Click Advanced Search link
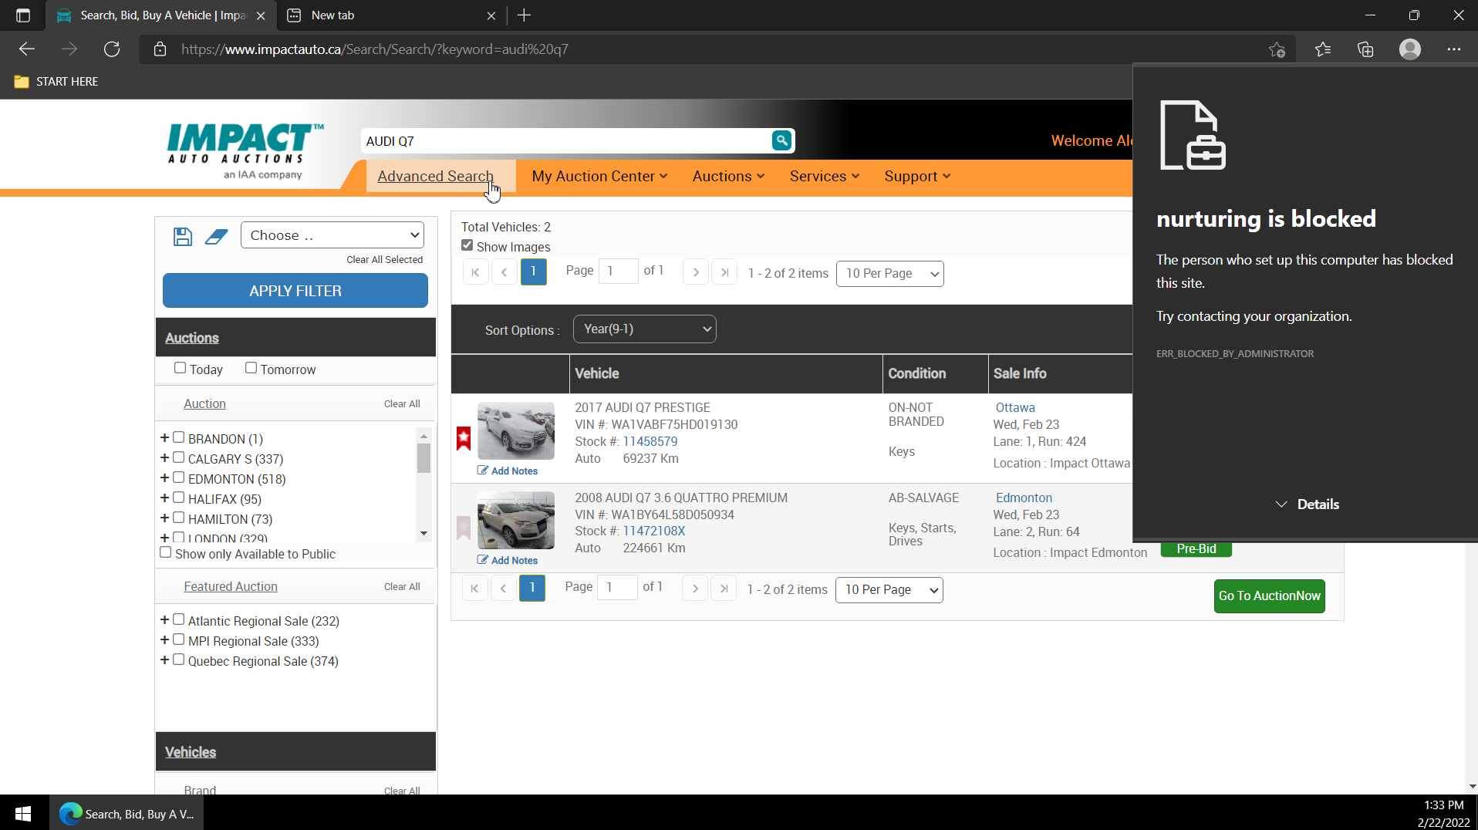The width and height of the screenshot is (1478, 830). [x=435, y=177]
